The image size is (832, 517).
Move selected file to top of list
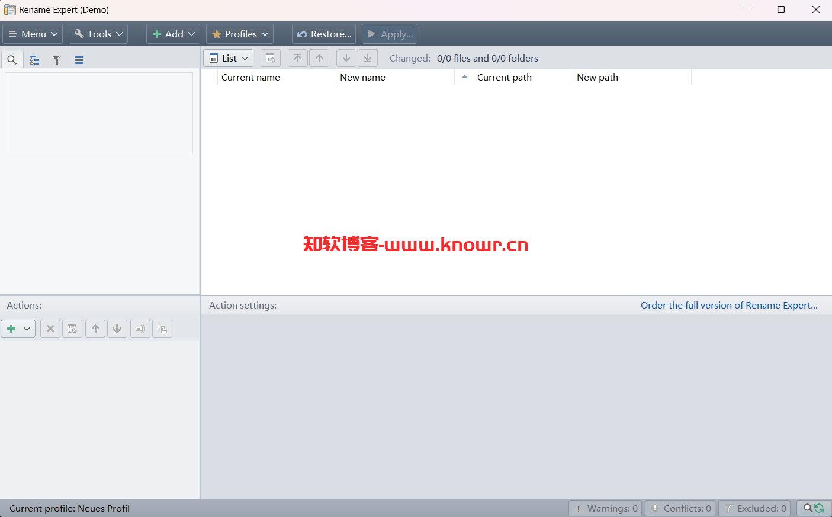pyautogui.click(x=298, y=58)
